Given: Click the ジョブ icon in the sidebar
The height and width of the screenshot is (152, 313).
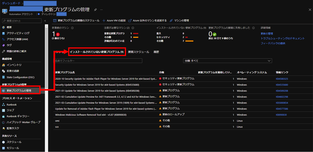Looking at the screenshot, I should [x=4, y=110].
